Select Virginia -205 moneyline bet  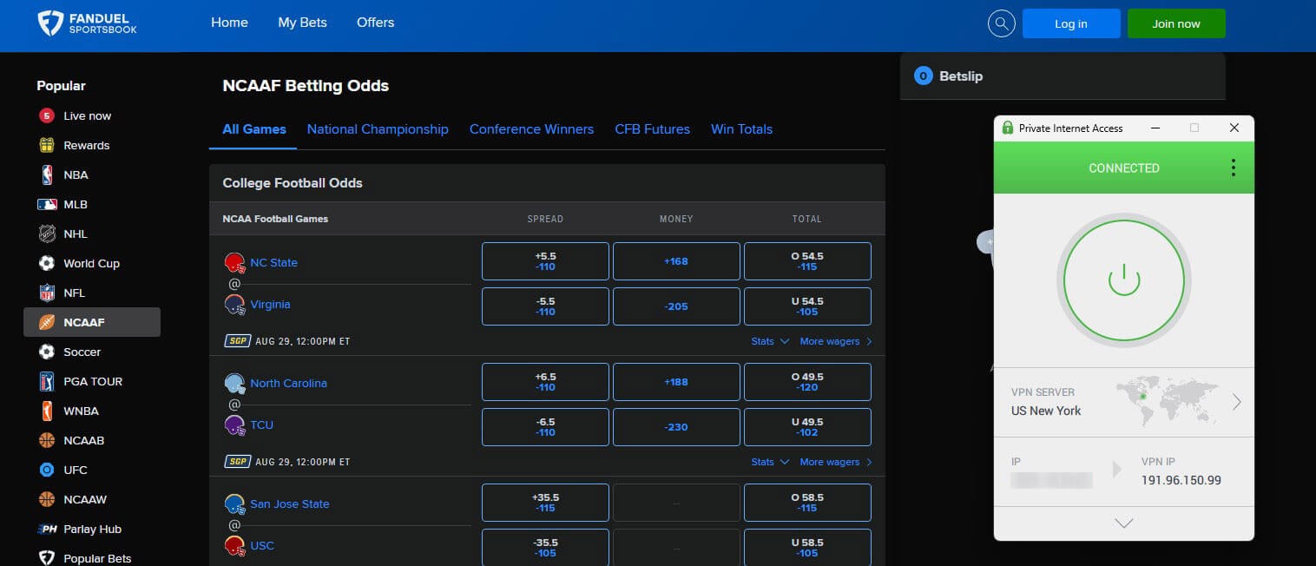tap(676, 306)
